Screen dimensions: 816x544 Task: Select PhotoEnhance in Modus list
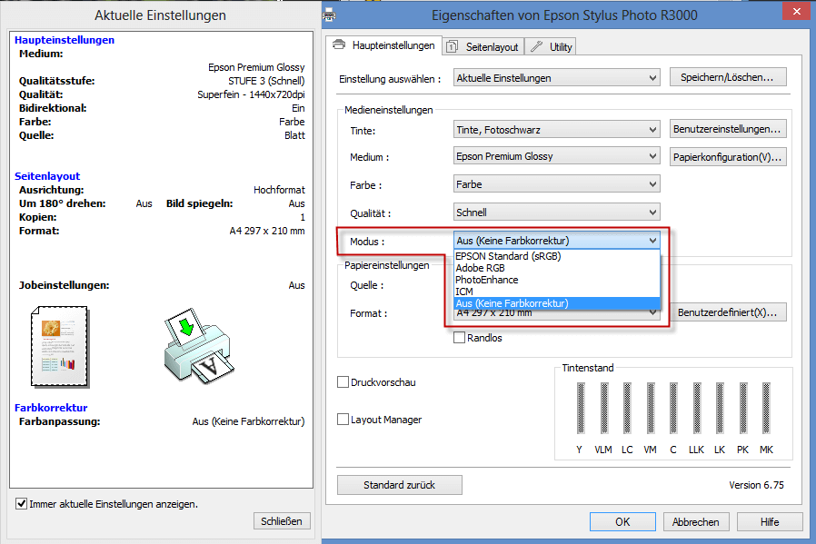557,280
